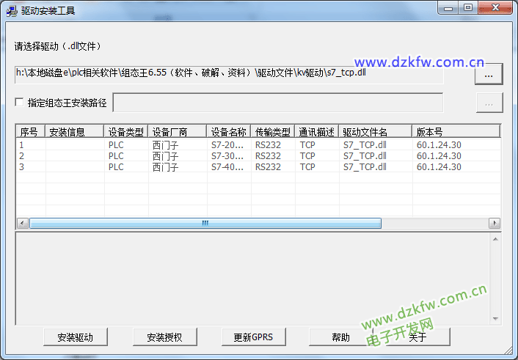Open the 关于 about dialog
The image size is (518, 360).
(x=418, y=337)
